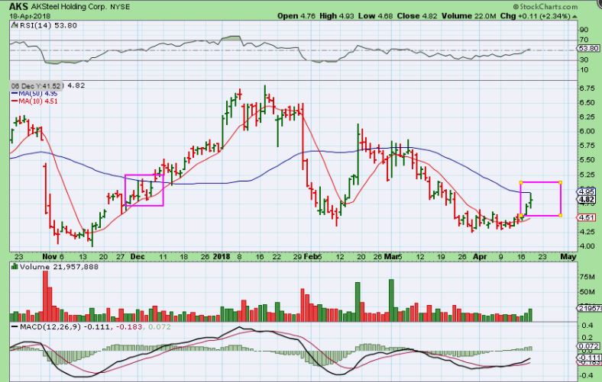Click the 4.00 price axis label
The image size is (602, 382).
pyautogui.click(x=587, y=246)
